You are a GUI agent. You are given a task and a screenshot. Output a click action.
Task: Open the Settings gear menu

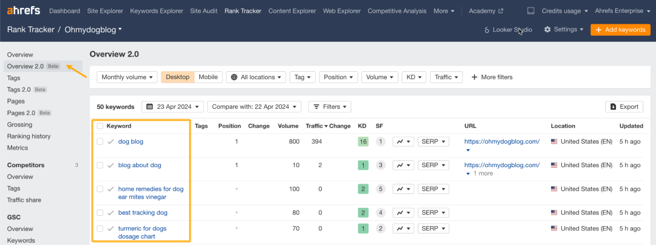pos(564,30)
